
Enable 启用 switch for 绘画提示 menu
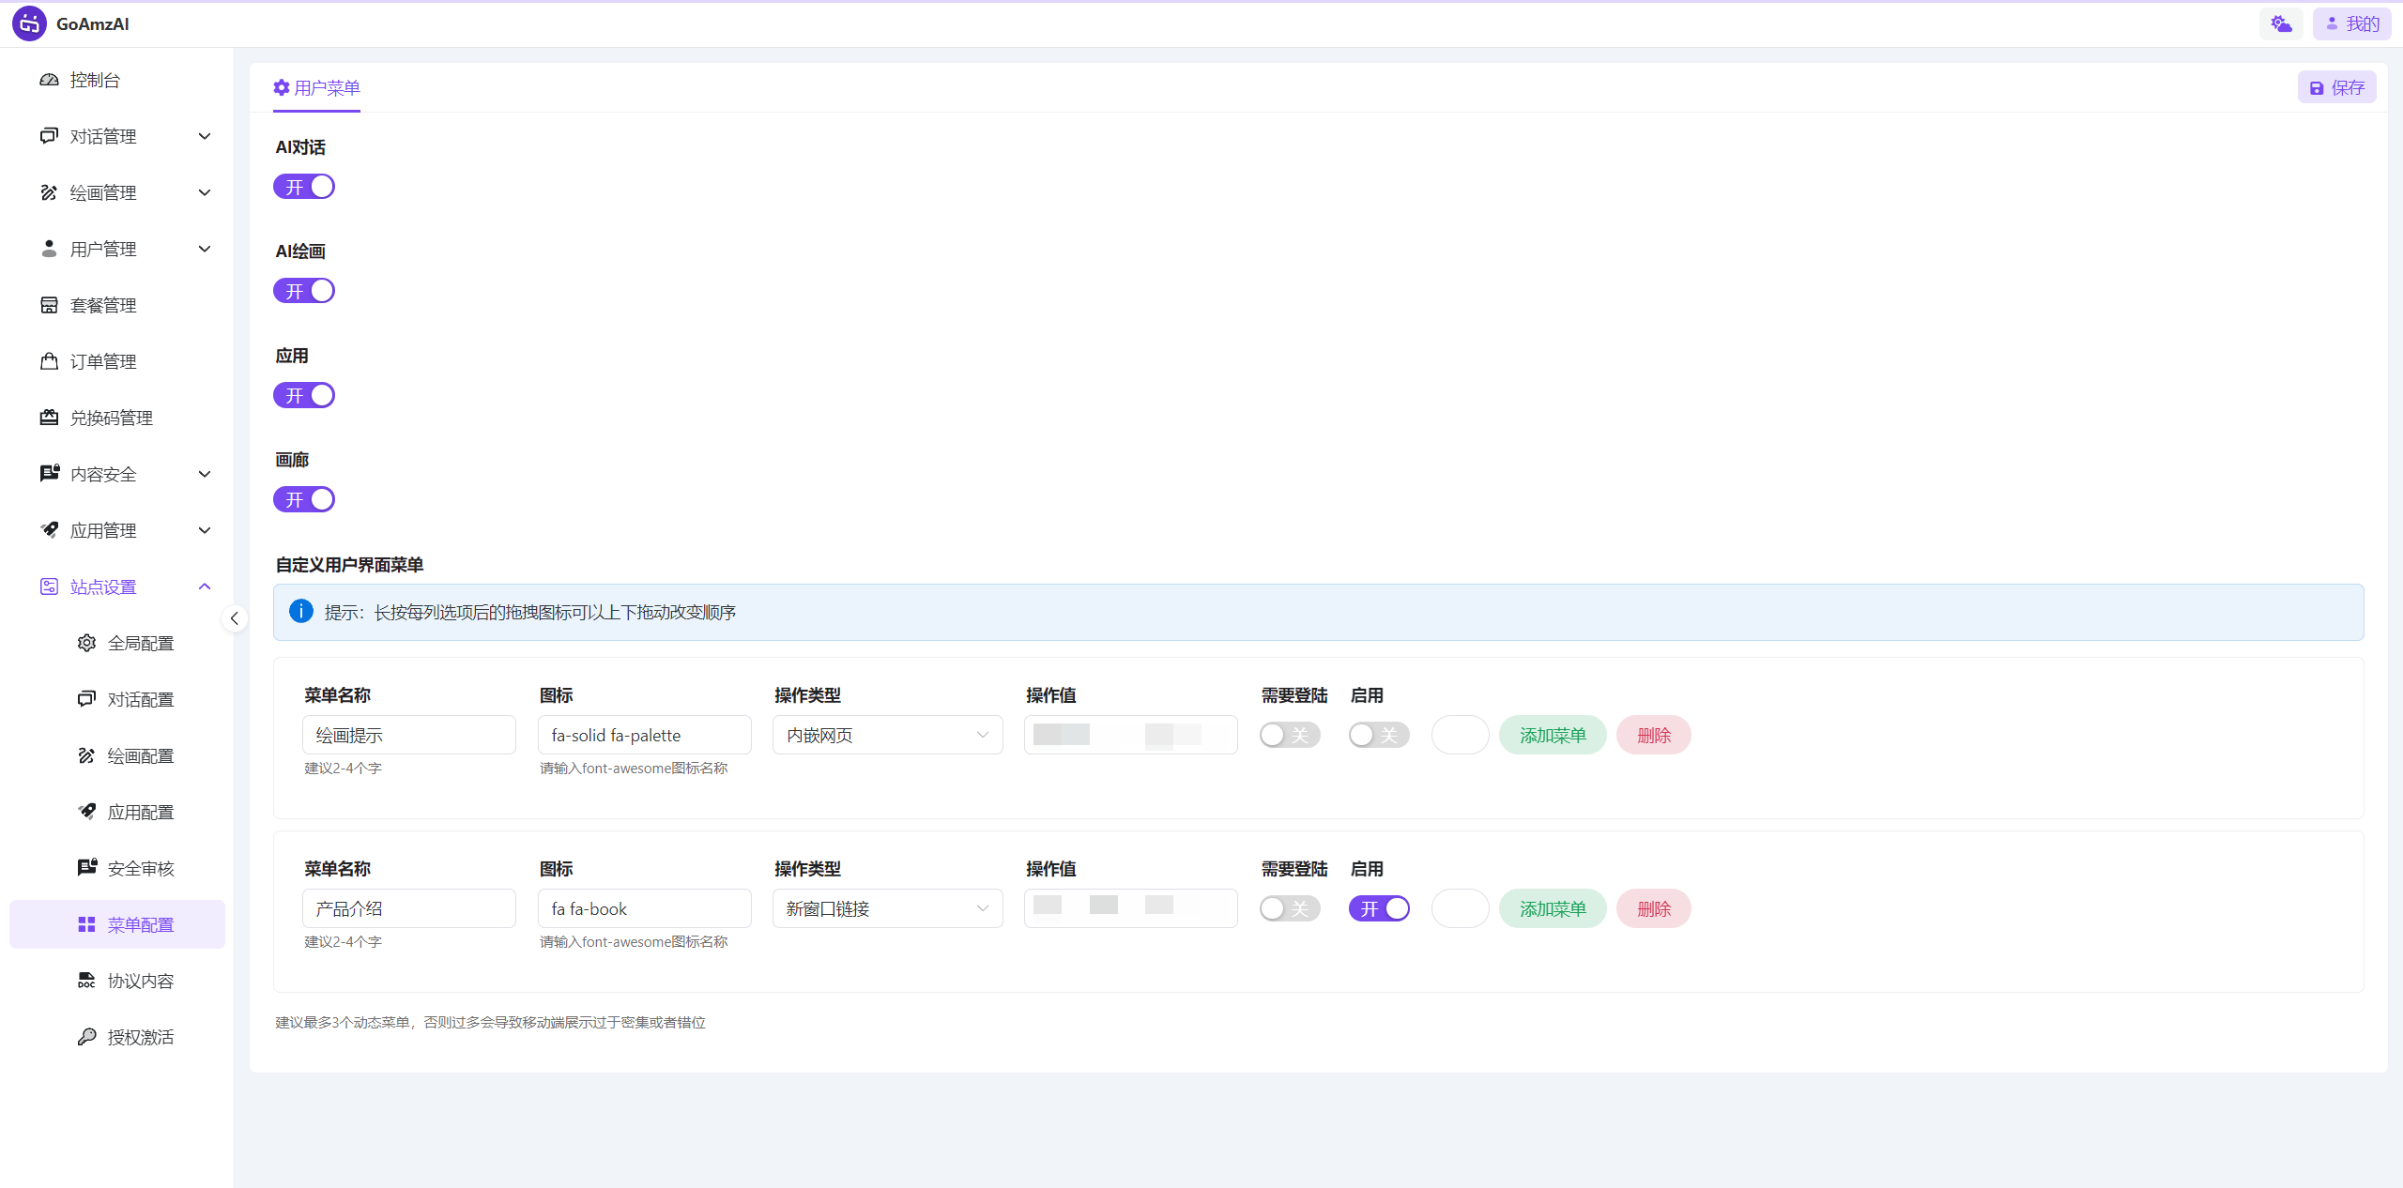pyautogui.click(x=1379, y=735)
